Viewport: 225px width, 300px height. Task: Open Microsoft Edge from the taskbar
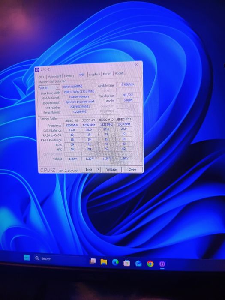coord(115,262)
